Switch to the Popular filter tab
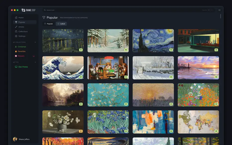This screenshot has width=232, height=145. pyautogui.click(x=49, y=24)
